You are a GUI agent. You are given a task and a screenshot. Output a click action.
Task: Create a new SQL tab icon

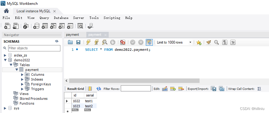point(7,26)
